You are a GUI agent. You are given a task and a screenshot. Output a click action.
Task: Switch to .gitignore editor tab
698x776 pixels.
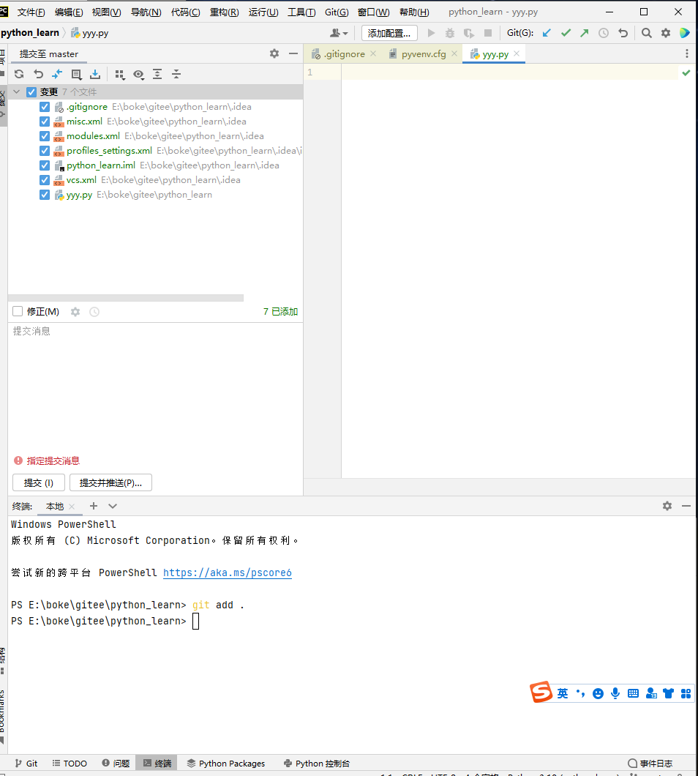345,54
